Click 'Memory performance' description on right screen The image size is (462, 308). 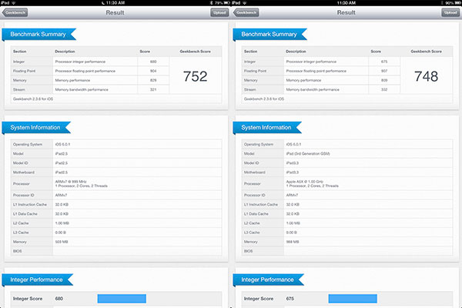click(303, 80)
